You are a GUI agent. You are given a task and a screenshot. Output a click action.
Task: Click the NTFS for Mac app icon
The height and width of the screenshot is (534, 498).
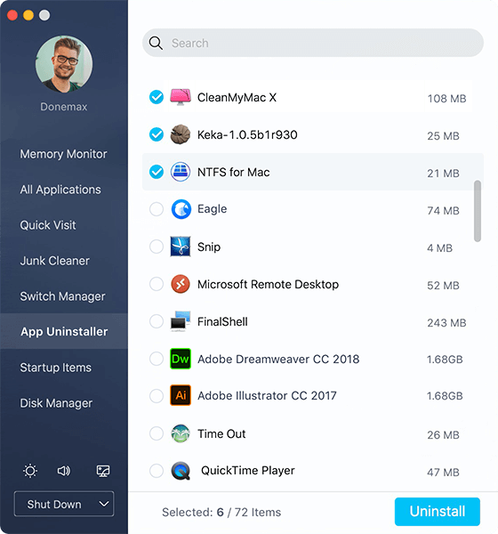181,172
